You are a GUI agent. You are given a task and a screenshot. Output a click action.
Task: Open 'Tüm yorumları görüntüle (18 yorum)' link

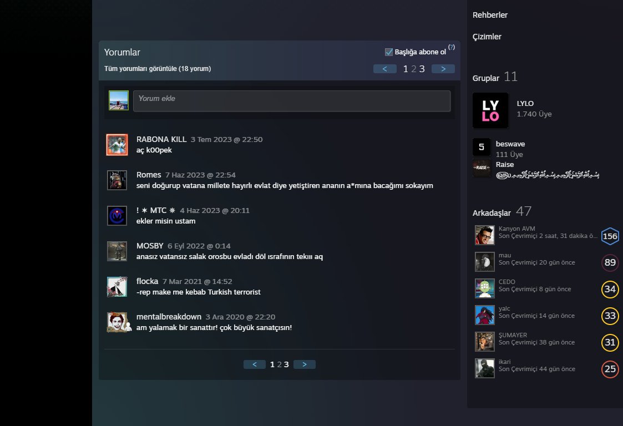click(158, 69)
